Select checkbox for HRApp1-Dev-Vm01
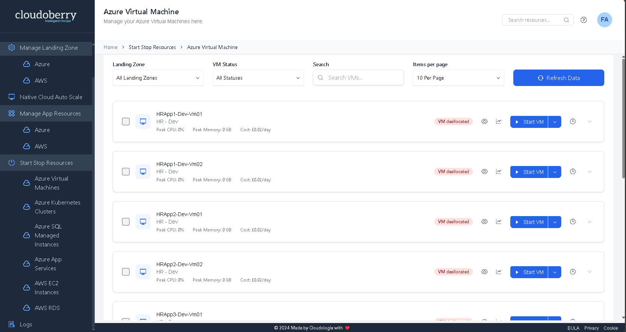This screenshot has width=626, height=332. [126, 122]
